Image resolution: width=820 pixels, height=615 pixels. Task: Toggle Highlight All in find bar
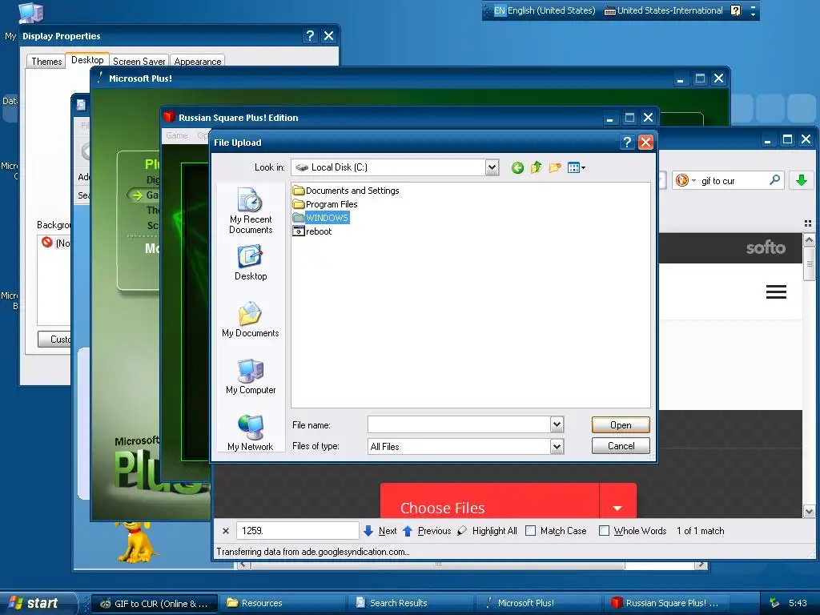point(487,531)
